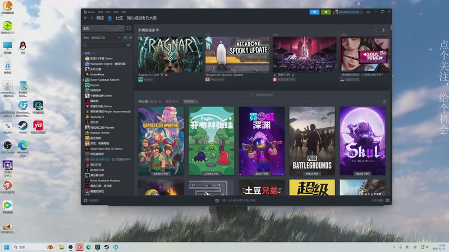The image size is (449, 252).
Task: Show previous What's New items arrow
Action: pos(376,30)
